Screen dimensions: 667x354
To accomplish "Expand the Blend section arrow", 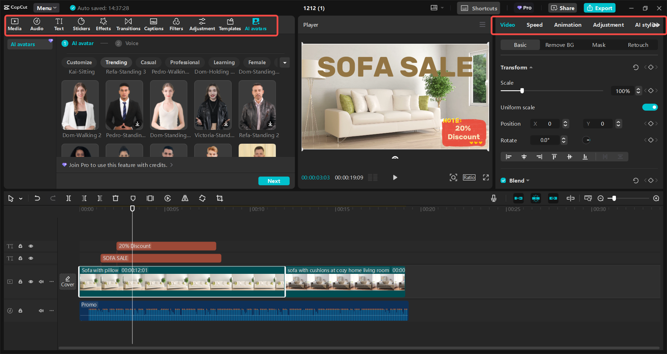I will coord(528,181).
